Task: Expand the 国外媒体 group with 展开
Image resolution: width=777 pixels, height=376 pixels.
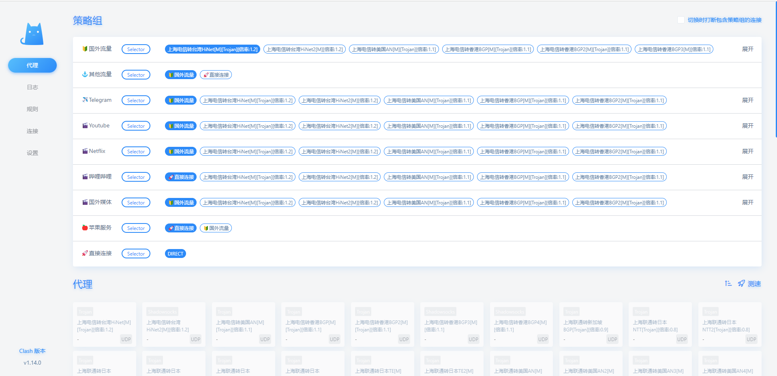Action: (x=747, y=202)
